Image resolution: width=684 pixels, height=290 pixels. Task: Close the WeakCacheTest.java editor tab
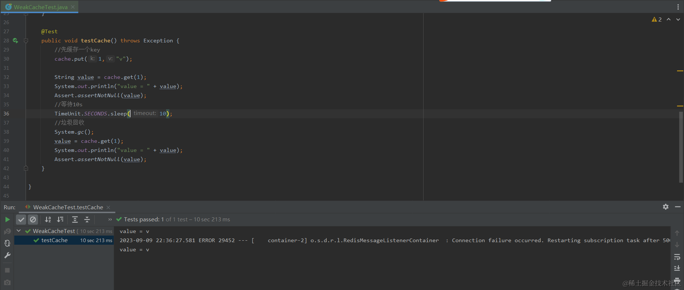73,7
